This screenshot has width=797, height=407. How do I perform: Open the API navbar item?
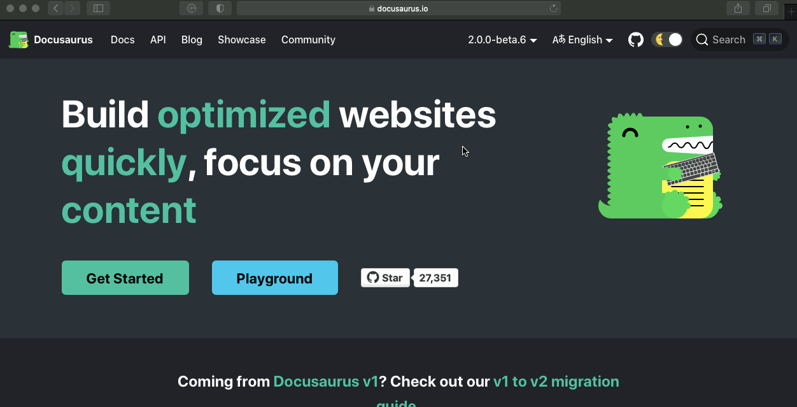click(x=158, y=39)
